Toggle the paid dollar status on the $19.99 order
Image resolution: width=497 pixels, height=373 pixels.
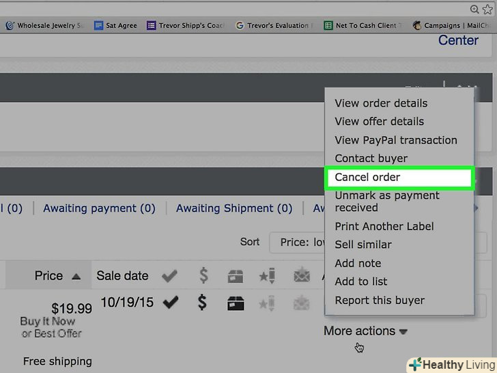click(x=203, y=302)
